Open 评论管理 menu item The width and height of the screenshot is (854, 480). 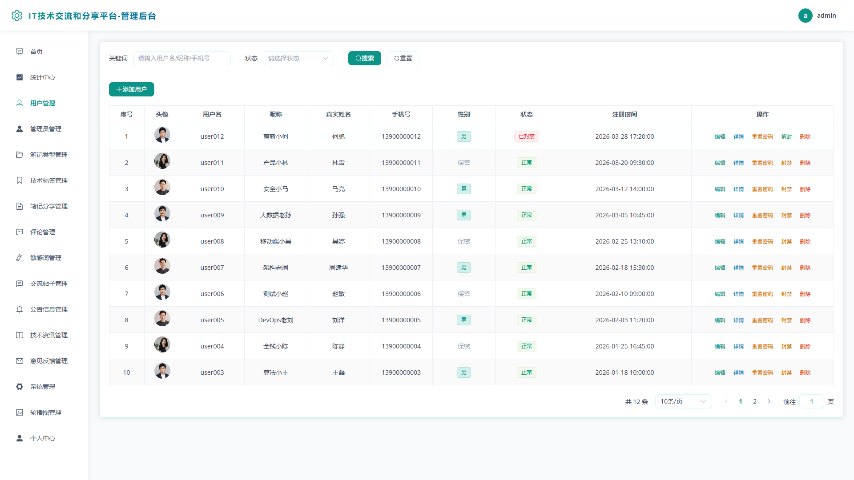(x=44, y=232)
